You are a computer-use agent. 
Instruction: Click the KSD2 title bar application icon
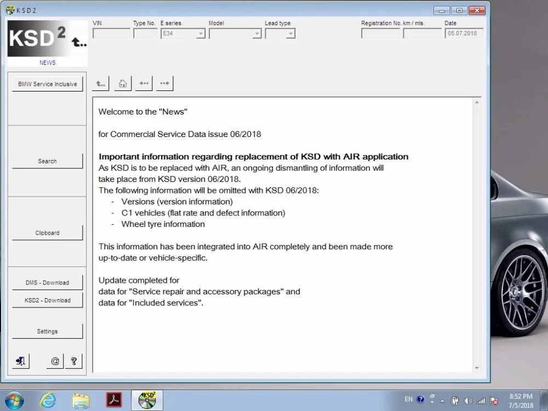click(10, 10)
